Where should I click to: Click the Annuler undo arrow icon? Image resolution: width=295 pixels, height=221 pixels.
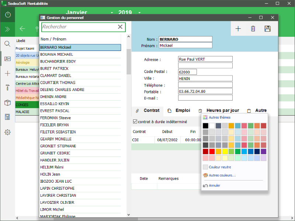[x=205, y=186]
